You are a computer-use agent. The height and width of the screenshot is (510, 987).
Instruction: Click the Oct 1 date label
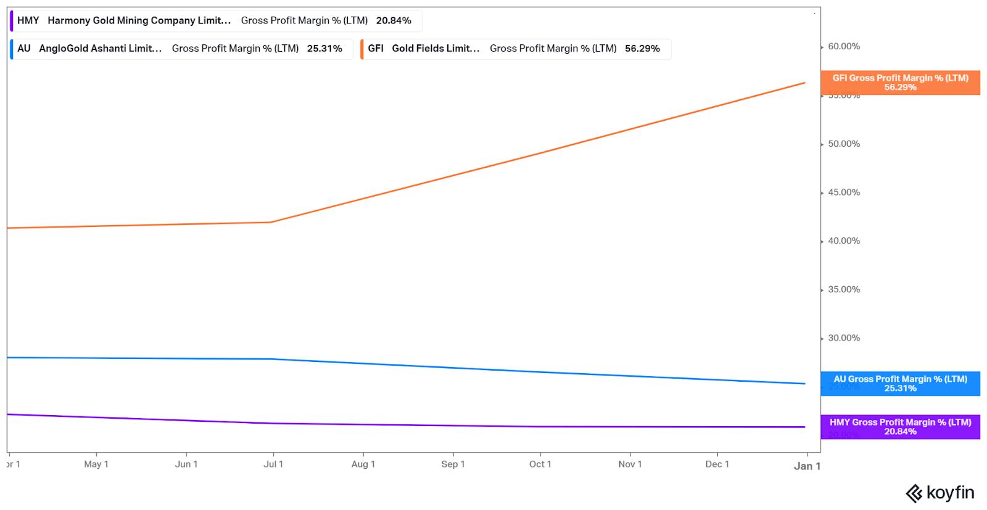[x=540, y=464]
